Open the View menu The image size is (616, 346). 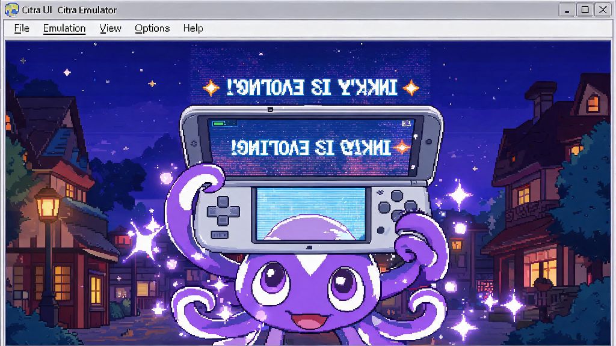[x=111, y=28]
